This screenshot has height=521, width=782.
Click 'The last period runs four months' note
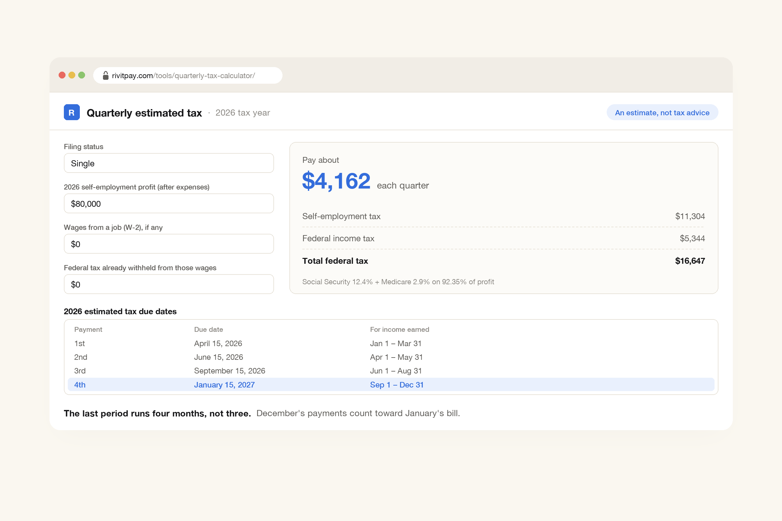157,413
